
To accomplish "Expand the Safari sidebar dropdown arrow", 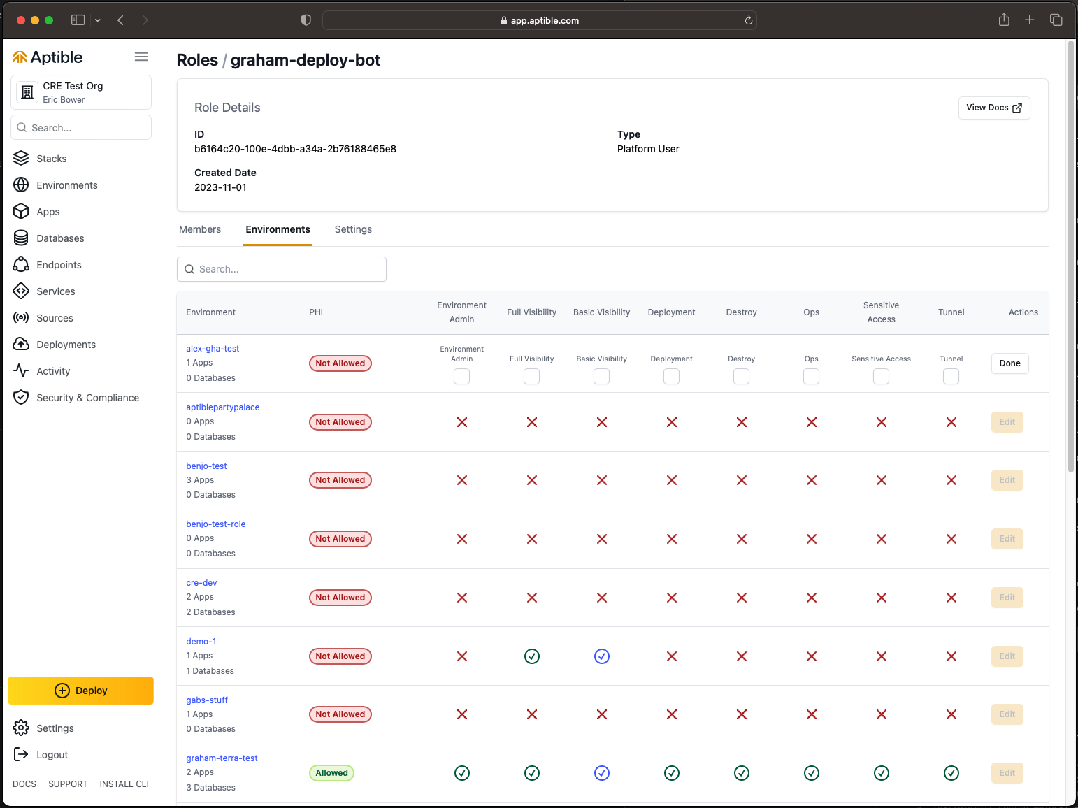I will coord(98,20).
